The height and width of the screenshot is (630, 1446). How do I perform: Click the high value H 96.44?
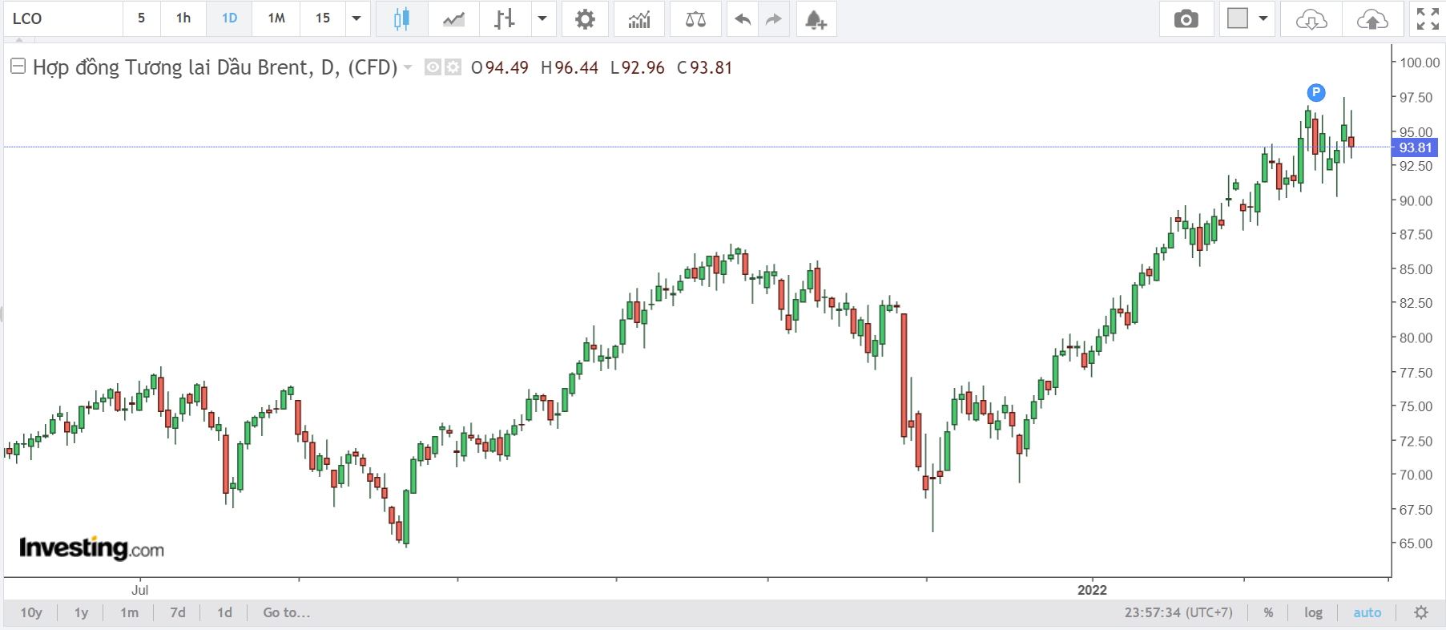pyautogui.click(x=570, y=67)
